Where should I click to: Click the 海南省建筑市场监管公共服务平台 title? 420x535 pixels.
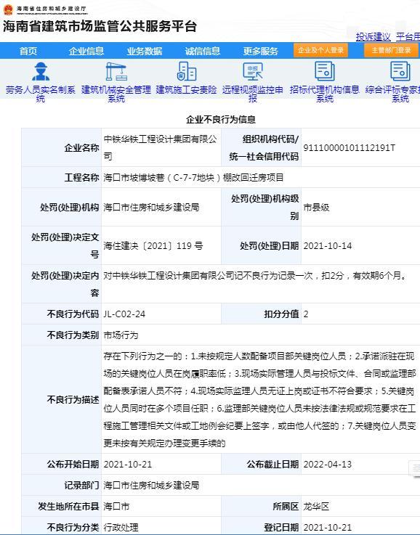click(100, 26)
